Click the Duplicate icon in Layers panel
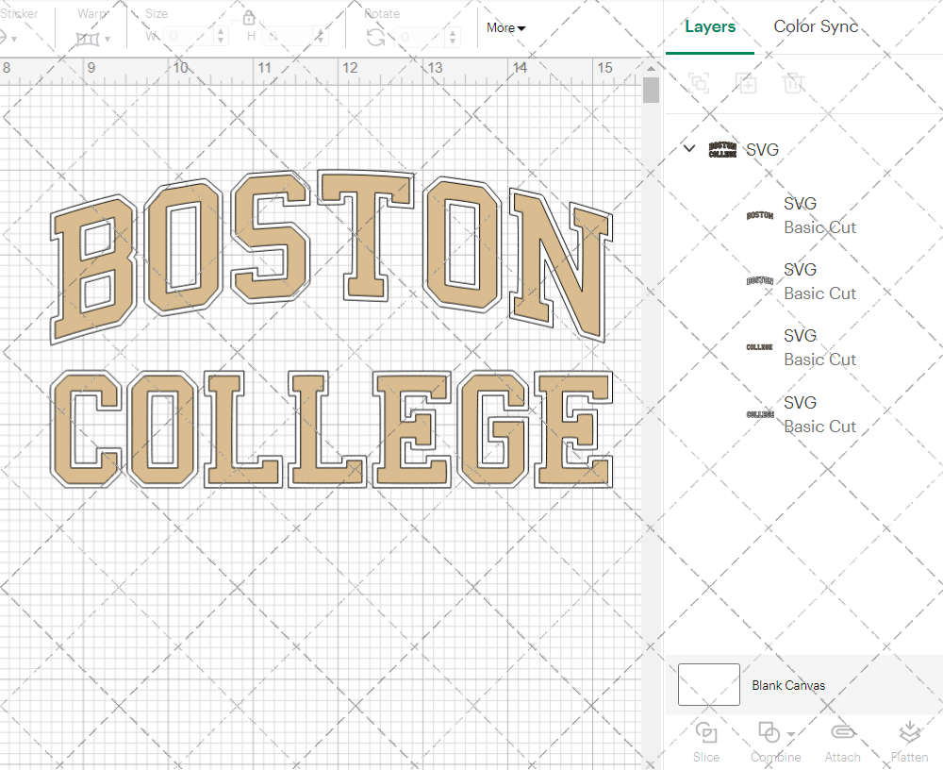 coord(746,83)
